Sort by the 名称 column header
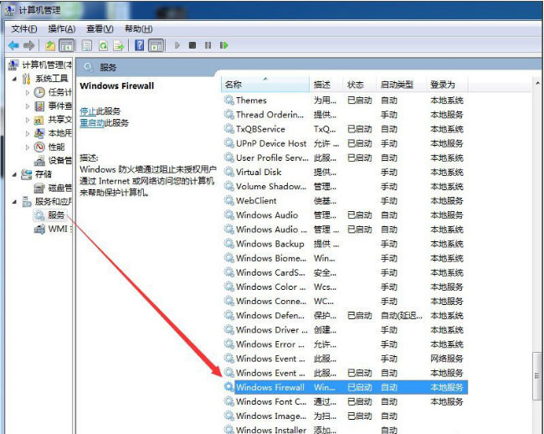544x434 pixels. tap(265, 85)
